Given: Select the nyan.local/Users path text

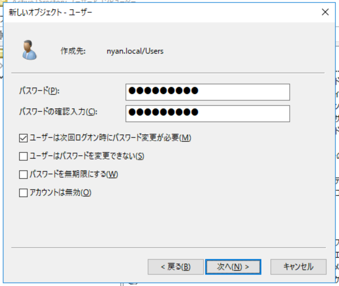Looking at the screenshot, I should coord(135,51).
